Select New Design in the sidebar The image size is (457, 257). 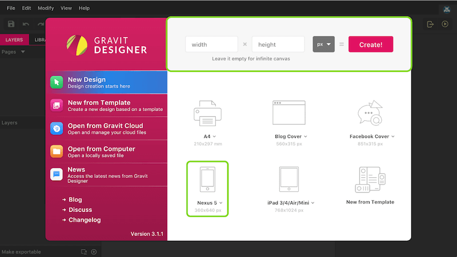point(107,83)
